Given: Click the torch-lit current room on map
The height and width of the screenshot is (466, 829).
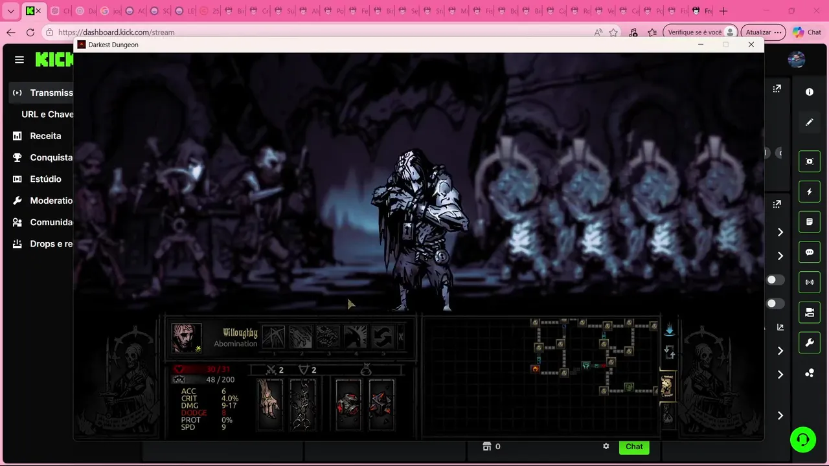Looking at the screenshot, I should tap(535, 369).
